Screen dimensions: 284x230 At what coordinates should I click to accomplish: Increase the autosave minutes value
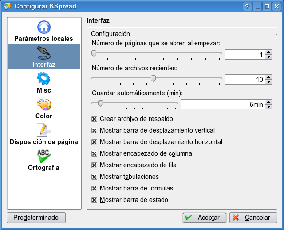268,102
